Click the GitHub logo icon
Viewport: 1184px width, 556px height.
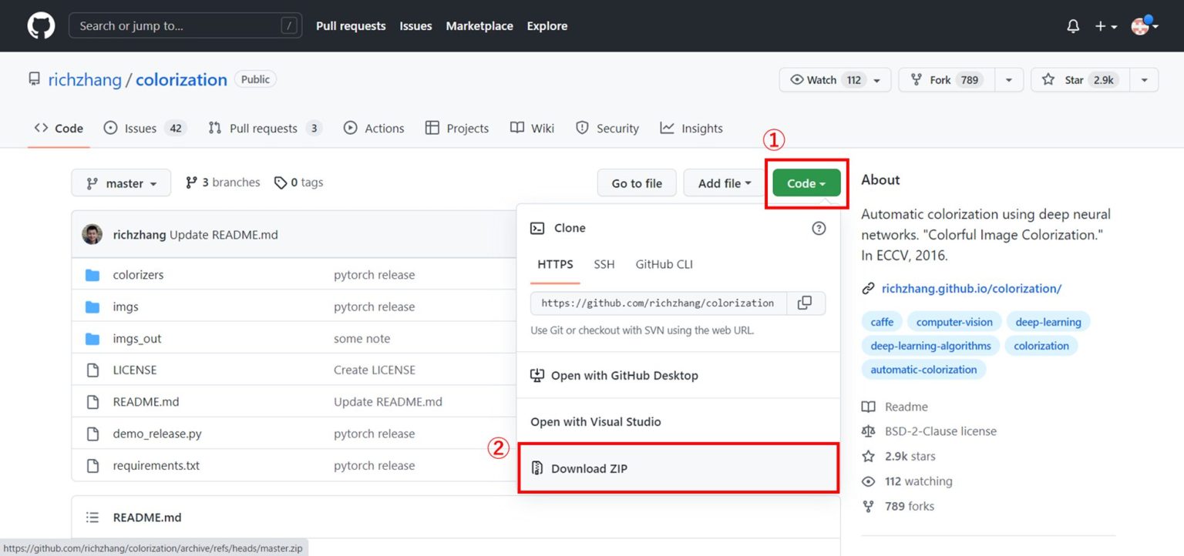click(x=41, y=26)
